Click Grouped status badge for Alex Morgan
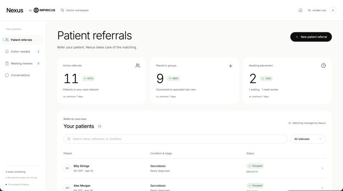The height and width of the screenshot is (191, 343). [x=255, y=185]
